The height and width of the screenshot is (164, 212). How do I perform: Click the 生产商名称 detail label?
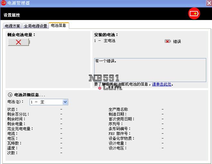pos(118,109)
